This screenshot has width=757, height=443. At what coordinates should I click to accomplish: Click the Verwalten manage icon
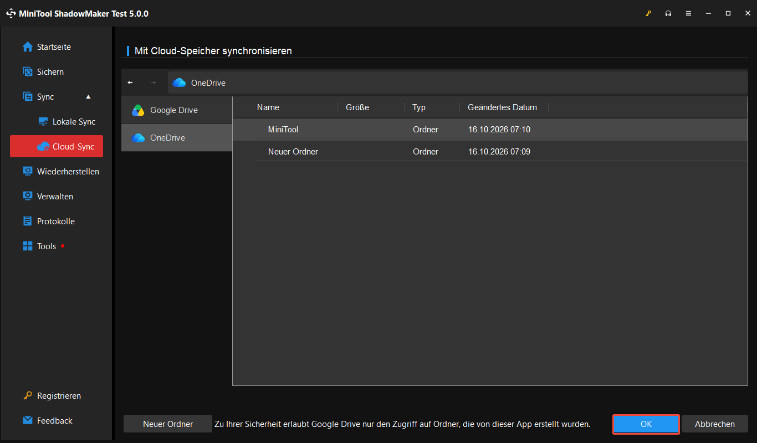28,197
